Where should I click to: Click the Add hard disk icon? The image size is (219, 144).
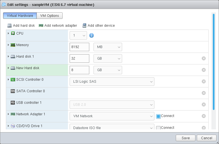pyautogui.click(x=10, y=25)
